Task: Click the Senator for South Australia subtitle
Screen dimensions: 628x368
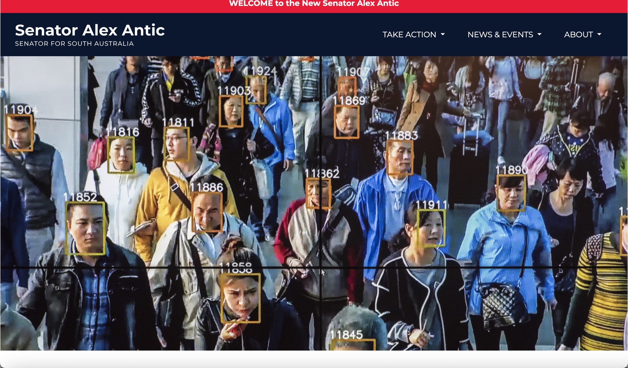Action: click(74, 44)
